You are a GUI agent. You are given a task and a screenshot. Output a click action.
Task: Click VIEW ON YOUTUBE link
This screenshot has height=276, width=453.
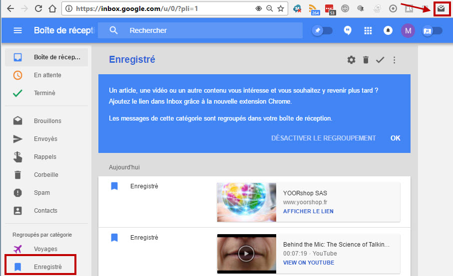click(309, 263)
